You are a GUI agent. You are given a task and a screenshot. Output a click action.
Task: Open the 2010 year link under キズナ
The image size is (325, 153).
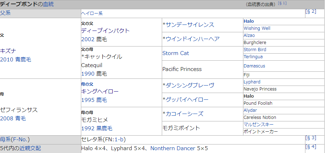point(6,60)
